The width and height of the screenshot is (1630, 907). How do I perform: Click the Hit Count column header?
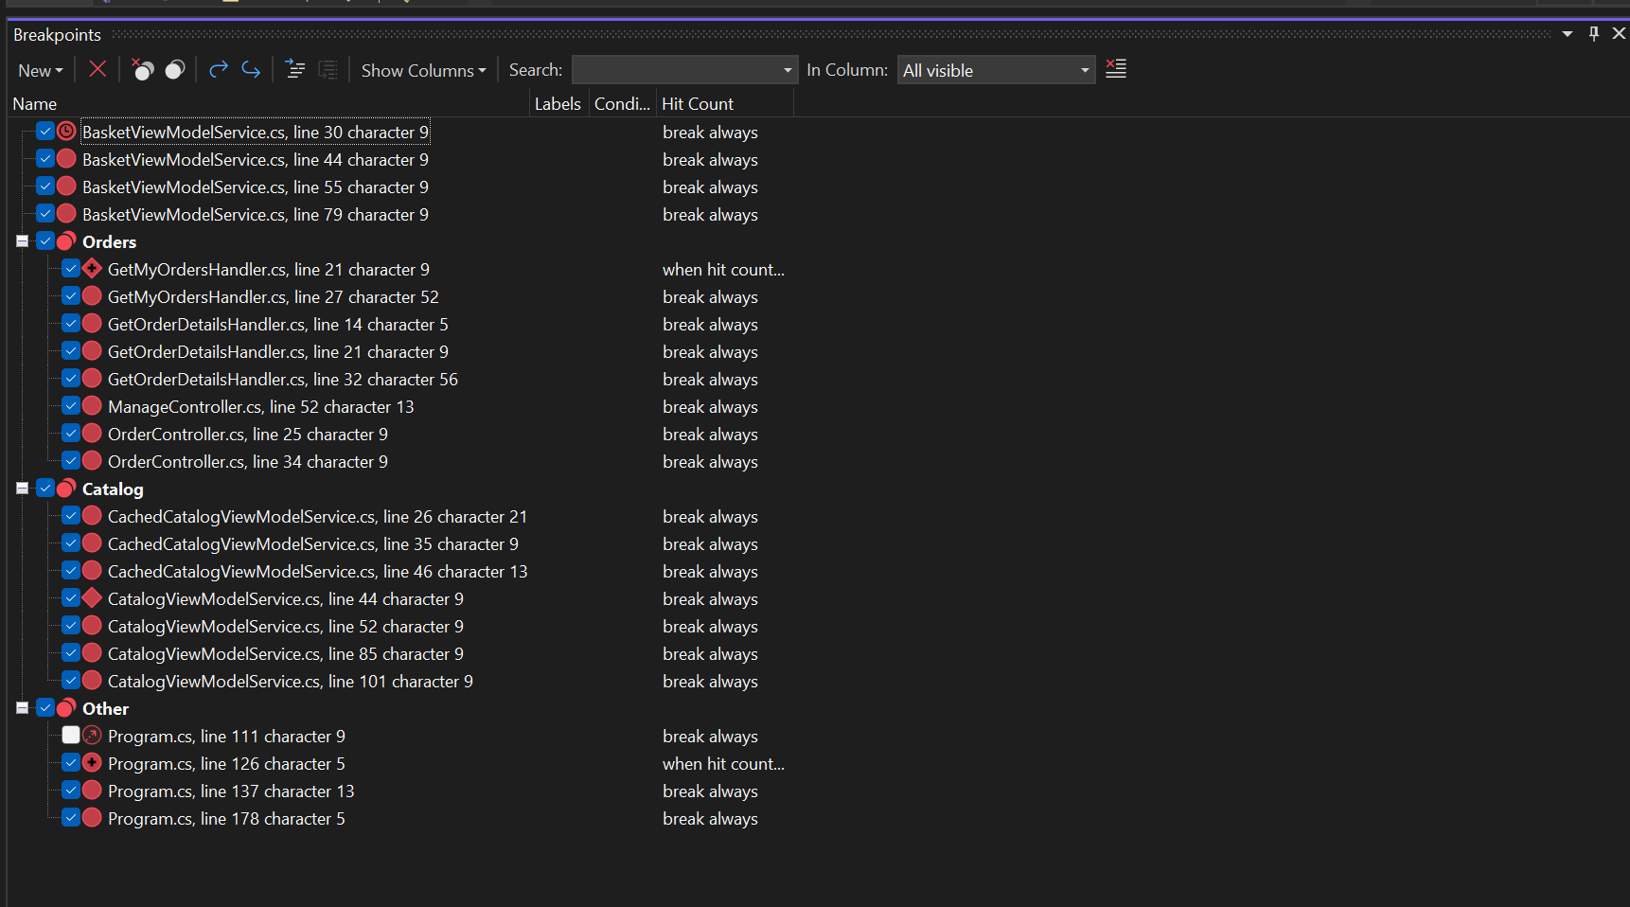698,103
